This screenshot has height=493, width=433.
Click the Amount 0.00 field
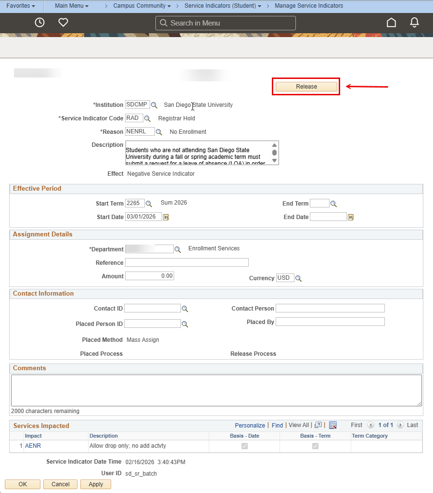point(150,276)
